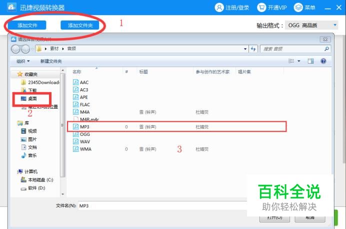Select 计算机 in the navigation tree
The height and width of the screenshot is (229, 346).
[27, 171]
